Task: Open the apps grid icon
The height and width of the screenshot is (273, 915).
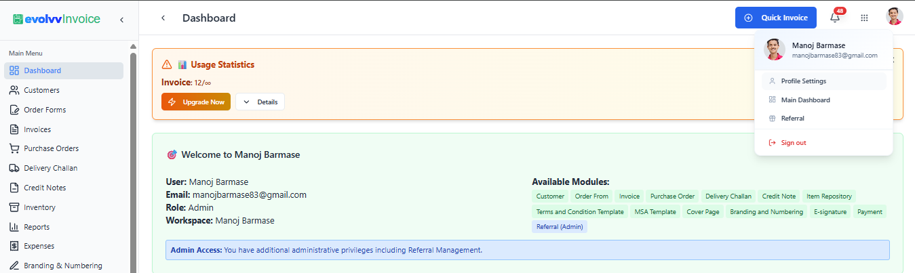Action: tap(864, 18)
